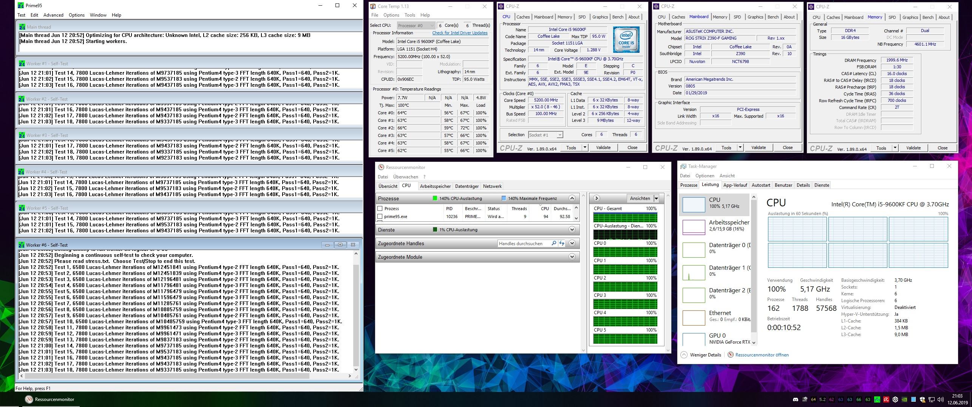This screenshot has width=972, height=407.
Task: Open the Options menu in Prime95
Action: pyautogui.click(x=76, y=15)
